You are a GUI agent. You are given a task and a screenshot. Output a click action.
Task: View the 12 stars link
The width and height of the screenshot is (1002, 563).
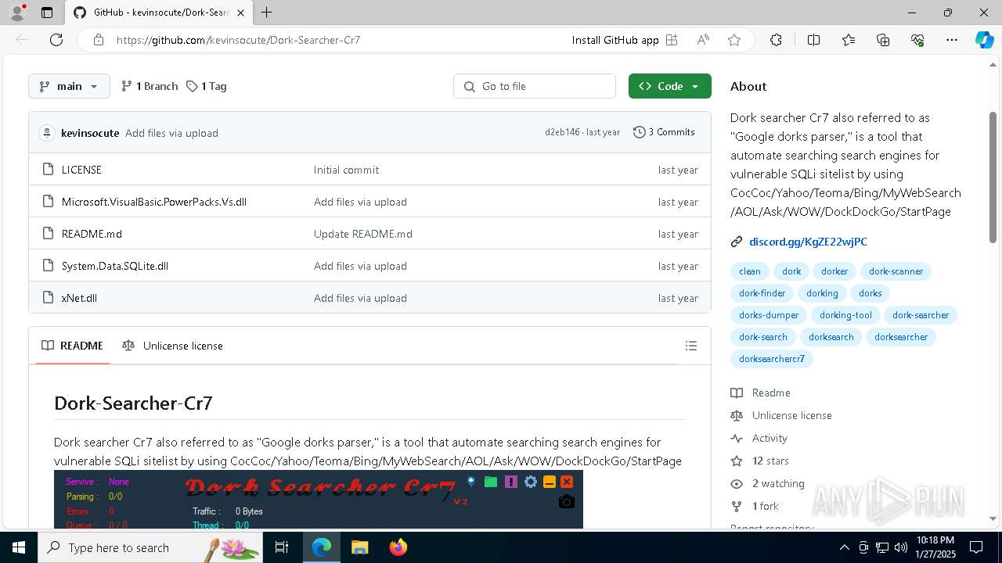pyautogui.click(x=759, y=461)
